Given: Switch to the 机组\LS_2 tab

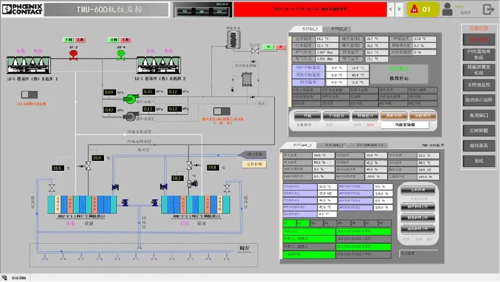Looking at the screenshot, I should pyautogui.click(x=339, y=29).
